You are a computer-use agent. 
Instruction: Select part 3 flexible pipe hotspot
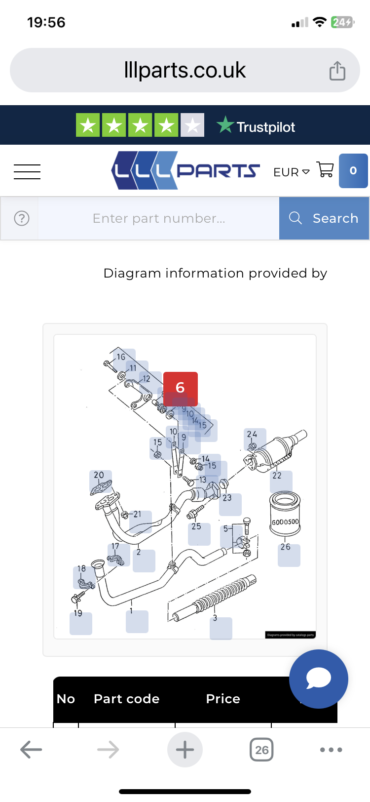(x=221, y=628)
